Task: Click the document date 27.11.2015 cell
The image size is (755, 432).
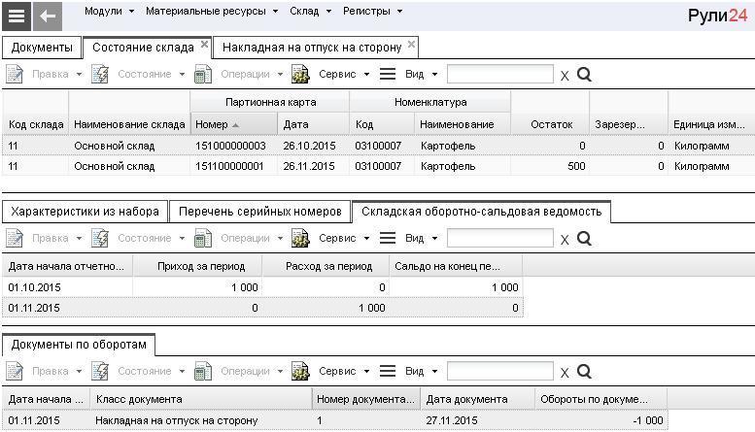Action: [x=478, y=420]
